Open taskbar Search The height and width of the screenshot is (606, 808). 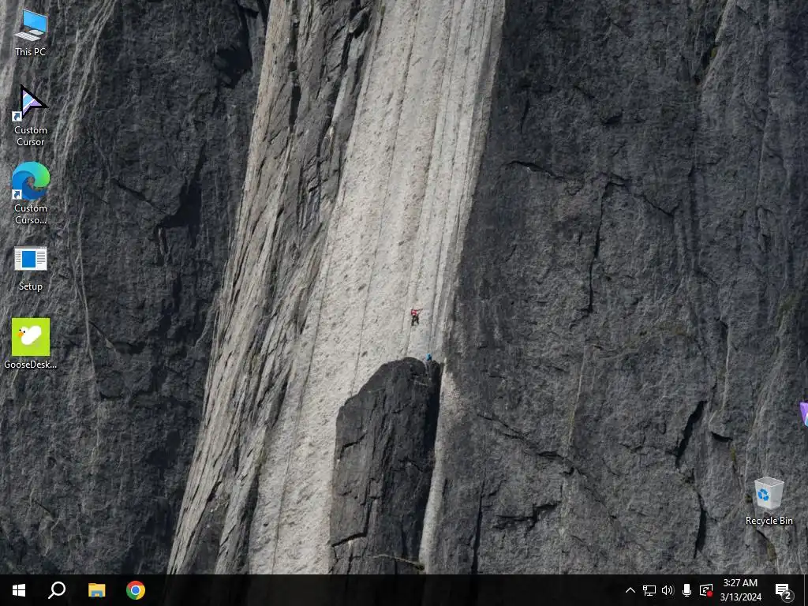pyautogui.click(x=57, y=590)
